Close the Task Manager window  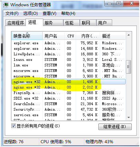click(131, 3)
